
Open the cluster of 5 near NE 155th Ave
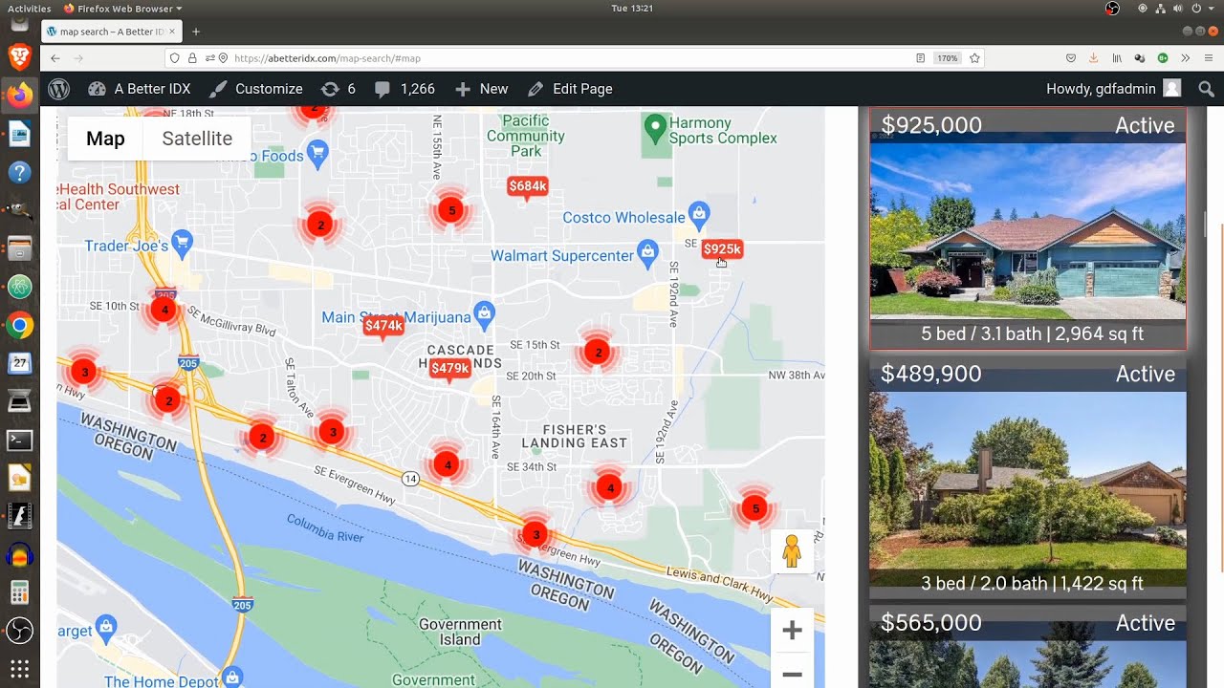(x=451, y=210)
